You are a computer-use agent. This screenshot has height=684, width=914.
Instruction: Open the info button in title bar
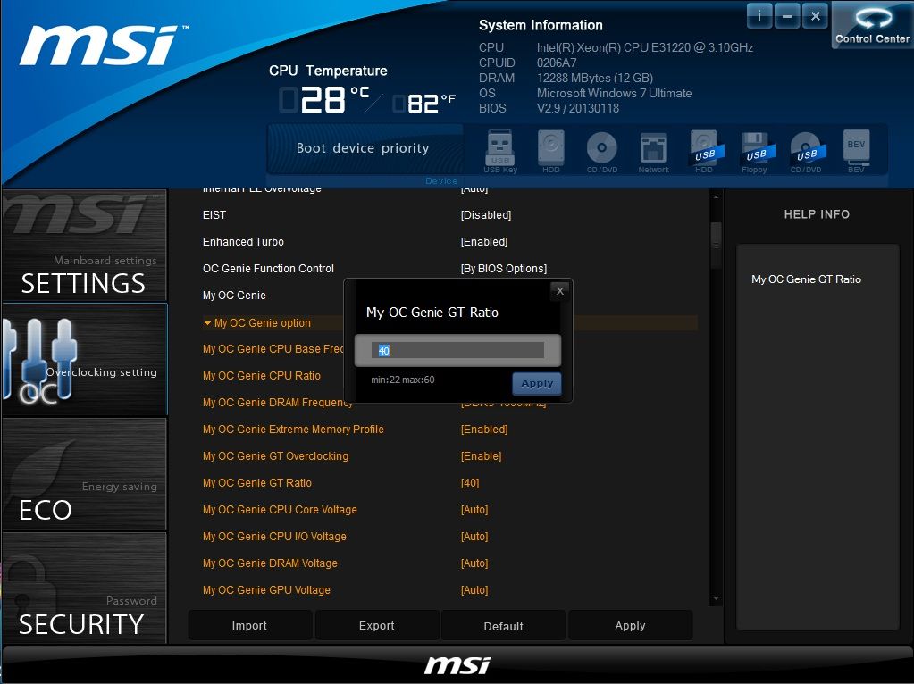point(759,16)
